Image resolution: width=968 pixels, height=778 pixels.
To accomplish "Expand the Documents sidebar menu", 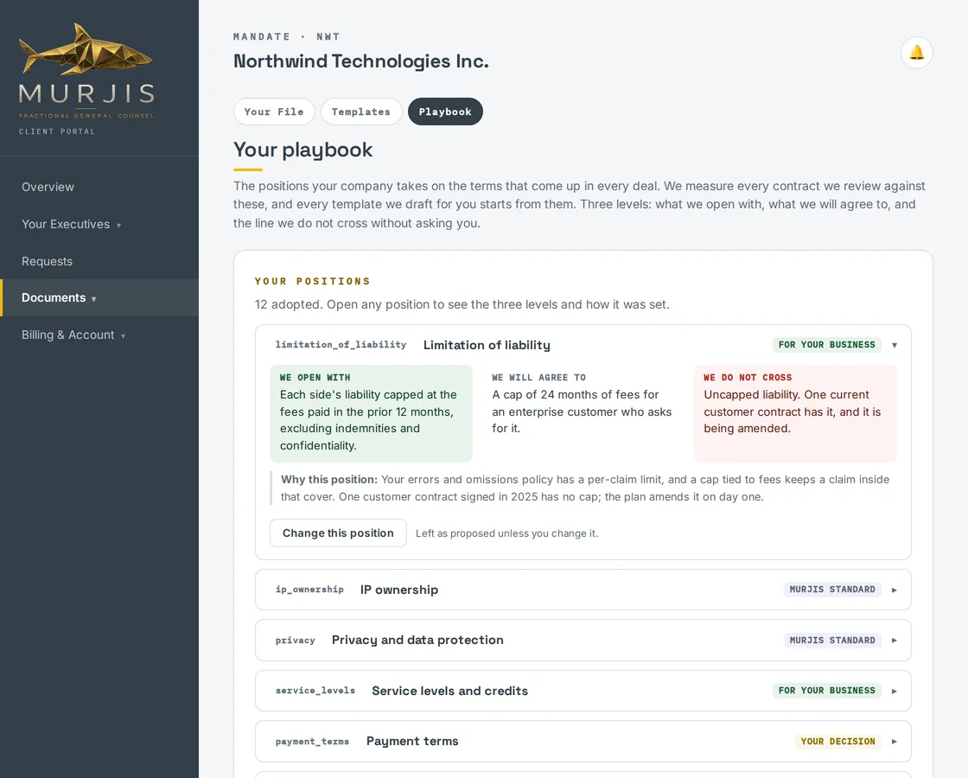I will [99, 297].
